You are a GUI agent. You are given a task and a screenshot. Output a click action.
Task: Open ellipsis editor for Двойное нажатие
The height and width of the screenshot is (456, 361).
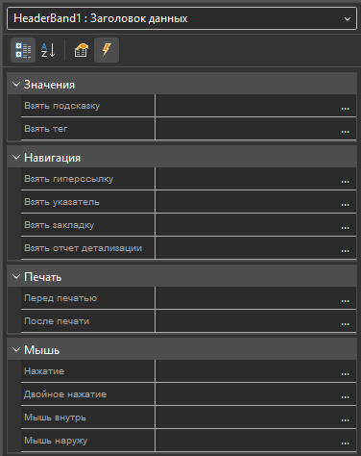[345, 397]
